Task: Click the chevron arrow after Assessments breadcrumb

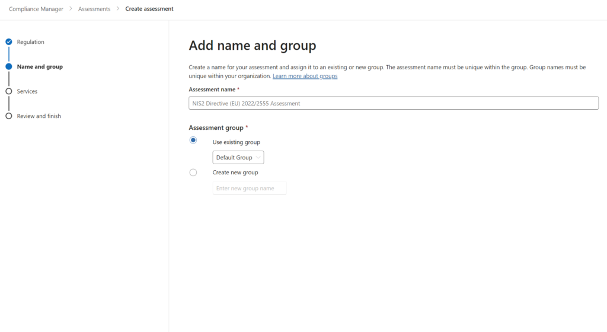Action: point(118,9)
